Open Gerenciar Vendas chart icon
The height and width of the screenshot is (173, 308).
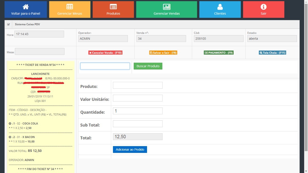[x=167, y=7]
